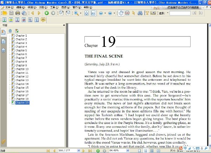Open the 编辑 (Edit) menu
Screen dimensions: 211x153
click(x=21, y=7)
